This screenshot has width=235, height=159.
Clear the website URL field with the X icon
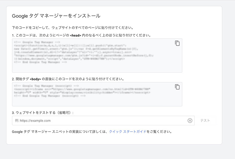pyautogui.click(x=190, y=120)
